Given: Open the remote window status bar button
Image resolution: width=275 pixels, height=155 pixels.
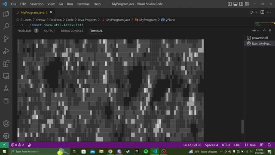Looking at the screenshot, I should (4, 145).
